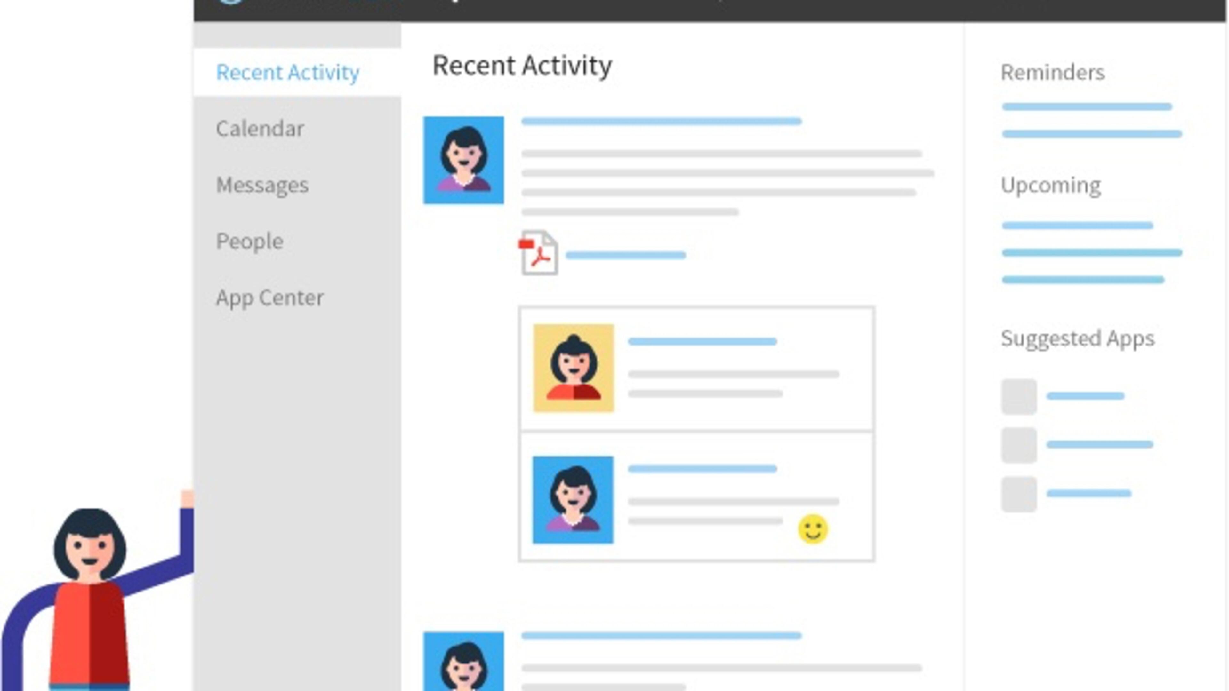Click the first post's author name link
Screen dimensions: 1229x691
click(x=661, y=121)
